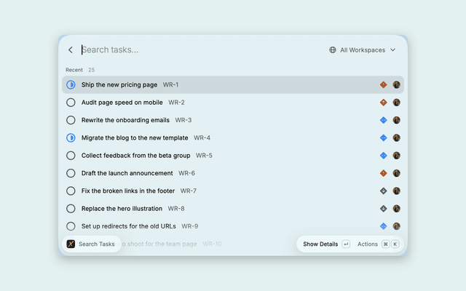Click the gray priority diamond on WR-7
The image size is (466, 291).
click(384, 191)
